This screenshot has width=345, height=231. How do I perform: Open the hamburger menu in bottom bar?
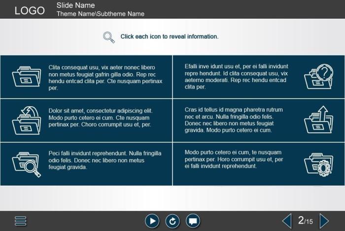(x=20, y=221)
